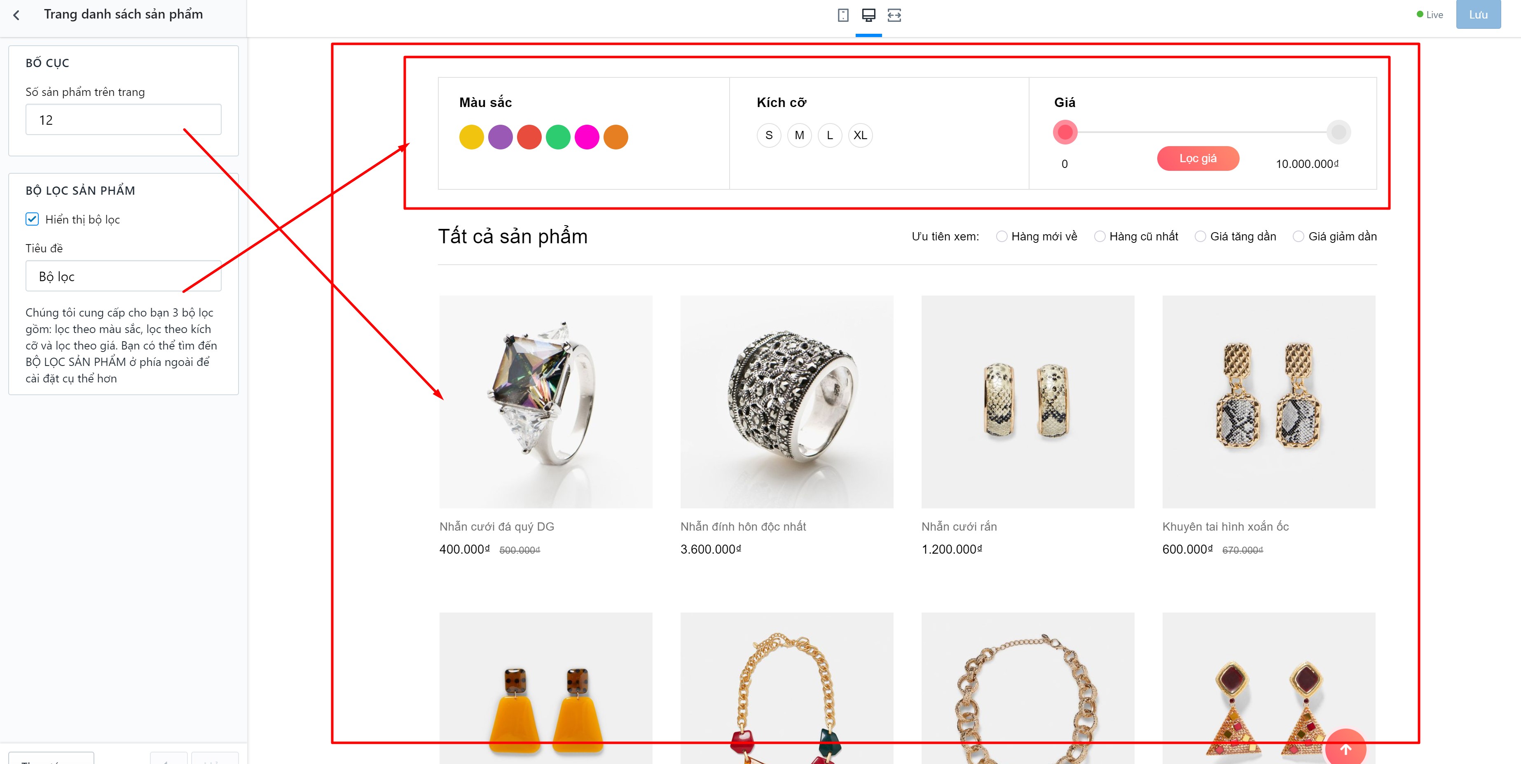Select size S filter
This screenshot has height=764, width=1521.
pos(769,135)
